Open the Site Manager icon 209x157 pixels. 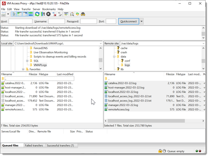3,14
